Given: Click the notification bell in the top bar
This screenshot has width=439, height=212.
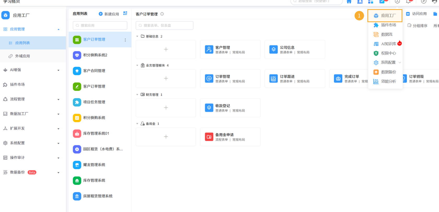Looking at the screenshot, I should click(408, 2).
